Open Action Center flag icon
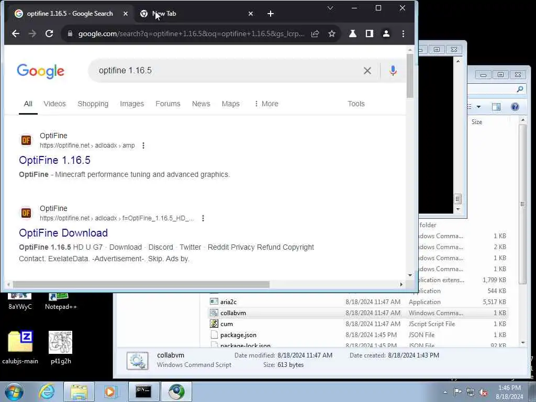This screenshot has height=402, width=536. coord(457,392)
